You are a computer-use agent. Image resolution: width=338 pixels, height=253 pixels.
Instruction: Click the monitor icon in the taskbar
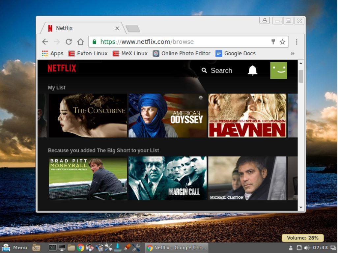[x=62, y=248]
